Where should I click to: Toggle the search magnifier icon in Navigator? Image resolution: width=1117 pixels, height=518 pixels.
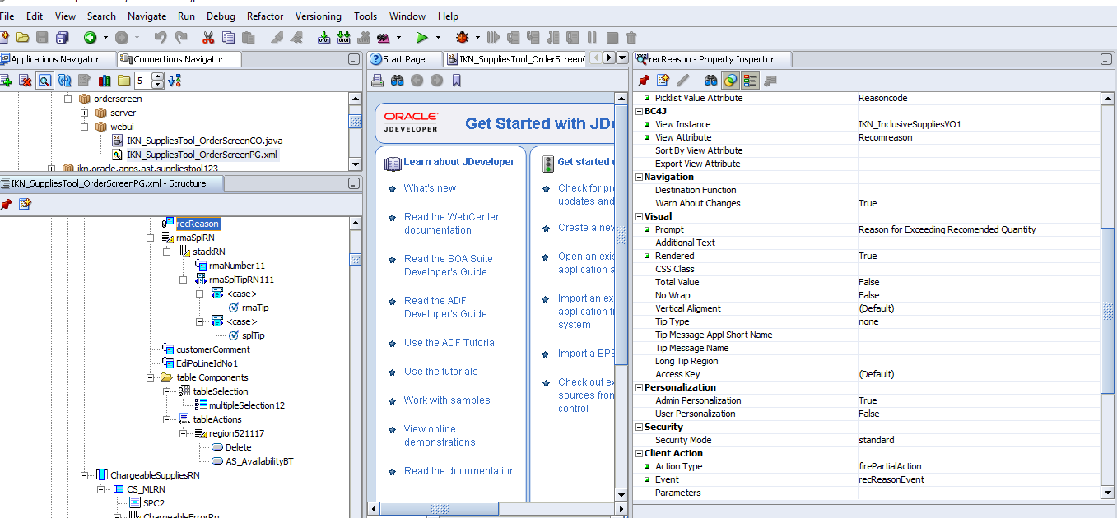(44, 80)
